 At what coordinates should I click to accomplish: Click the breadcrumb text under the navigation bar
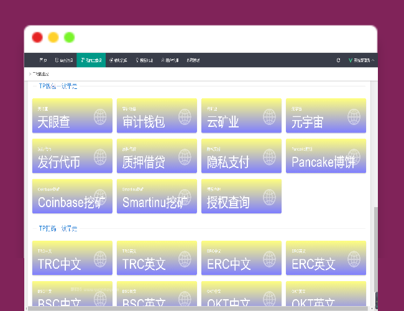40,74
